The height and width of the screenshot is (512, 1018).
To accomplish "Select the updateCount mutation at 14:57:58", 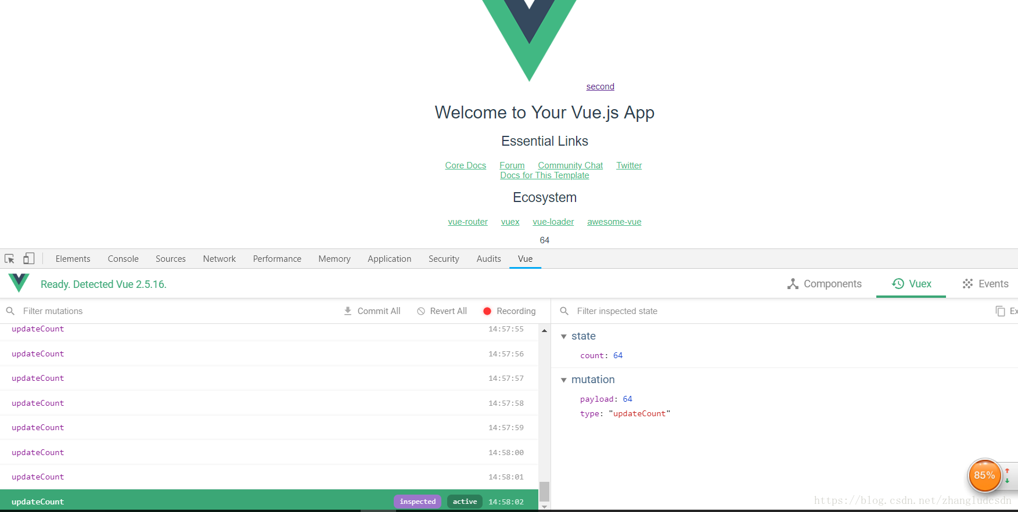I will point(269,403).
